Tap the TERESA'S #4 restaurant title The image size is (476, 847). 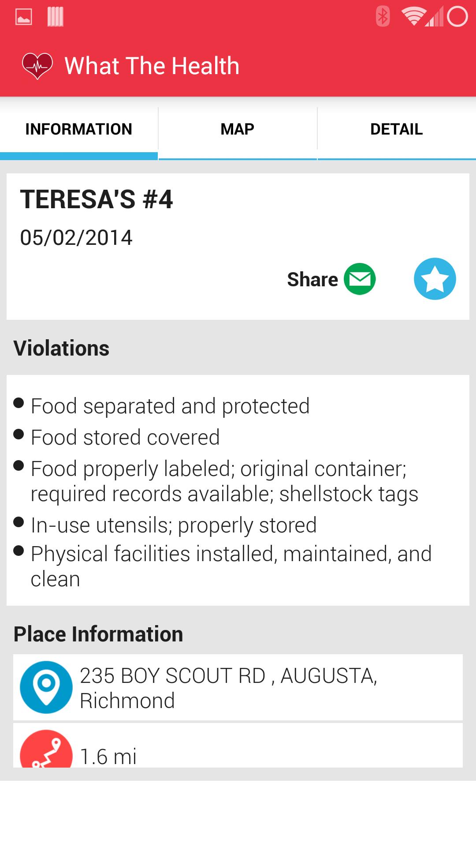click(97, 199)
